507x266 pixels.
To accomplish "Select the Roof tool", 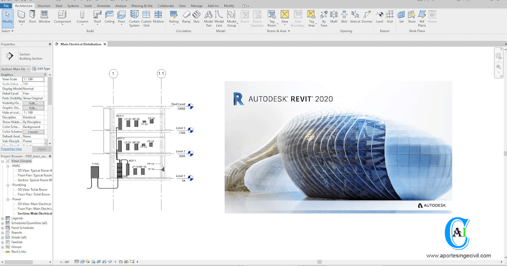I will click(98, 17).
